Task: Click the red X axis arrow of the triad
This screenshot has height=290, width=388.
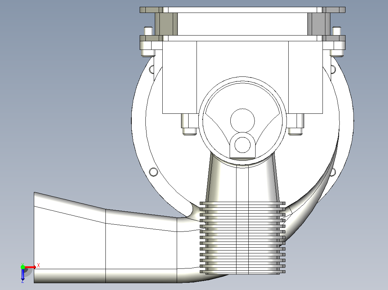Action: point(31,267)
